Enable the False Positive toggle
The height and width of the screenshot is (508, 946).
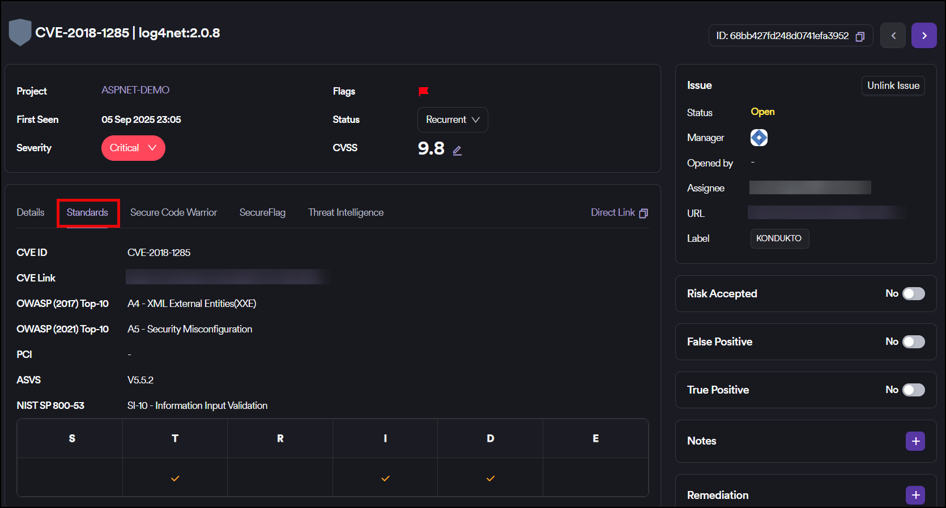pyautogui.click(x=913, y=341)
